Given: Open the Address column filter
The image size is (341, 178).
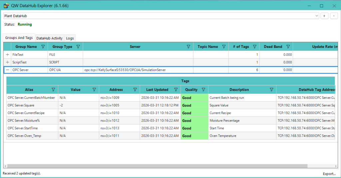Looking at the screenshot, I should (x=135, y=89).
